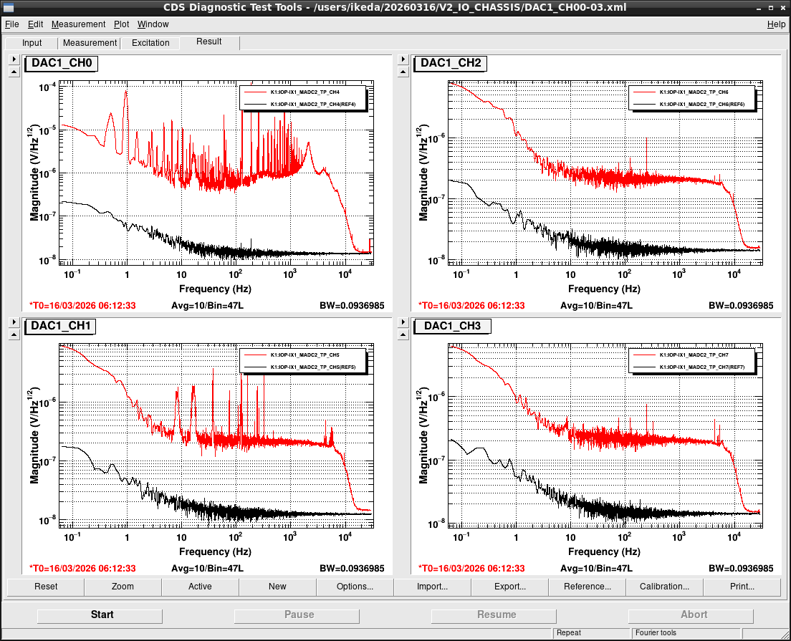Screen dimensions: 791x641
Task: Click the up-arrow icon beside DAC1_CH1 plot
Action: tap(14, 335)
